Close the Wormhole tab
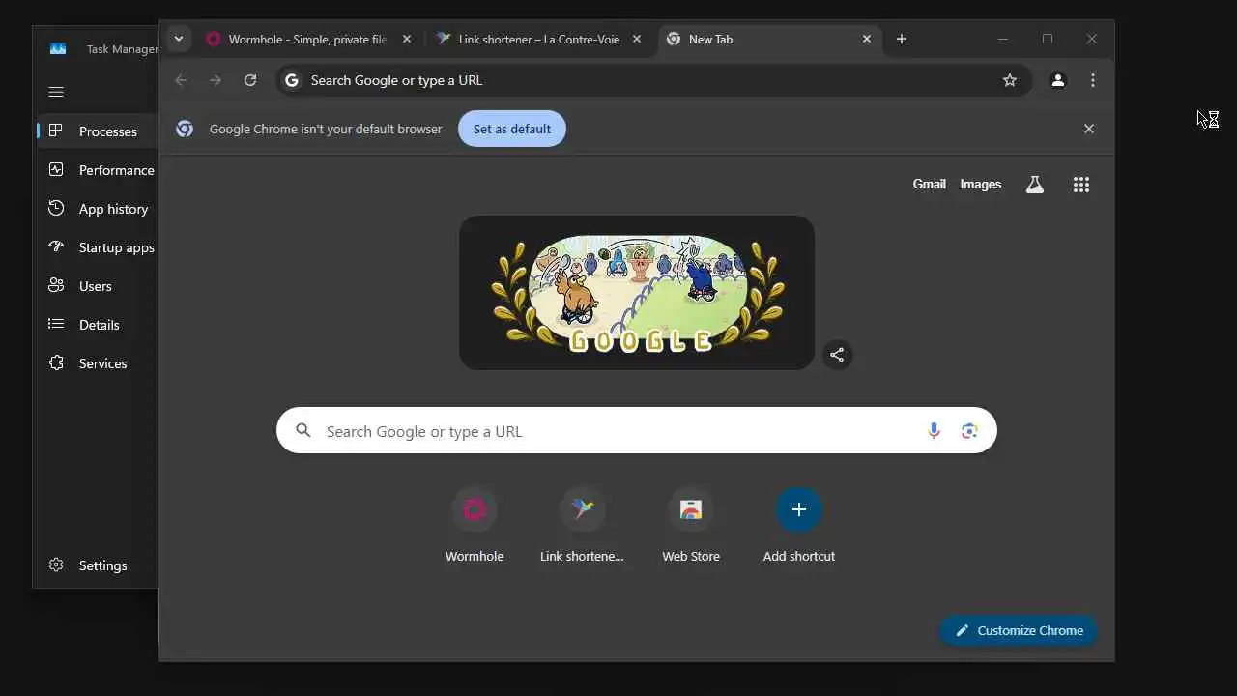1237x696 pixels. coord(407,40)
